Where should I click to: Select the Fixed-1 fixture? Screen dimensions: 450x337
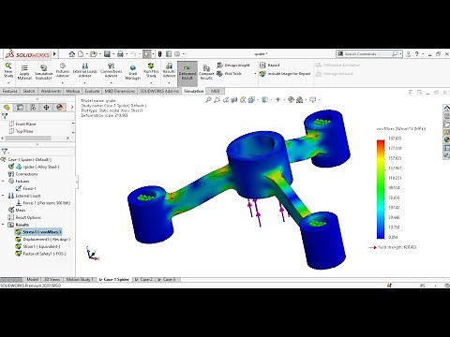click(x=26, y=188)
